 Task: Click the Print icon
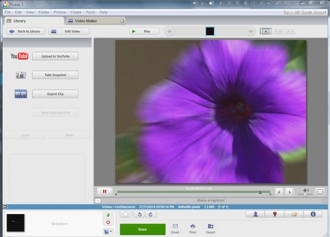(x=192, y=226)
